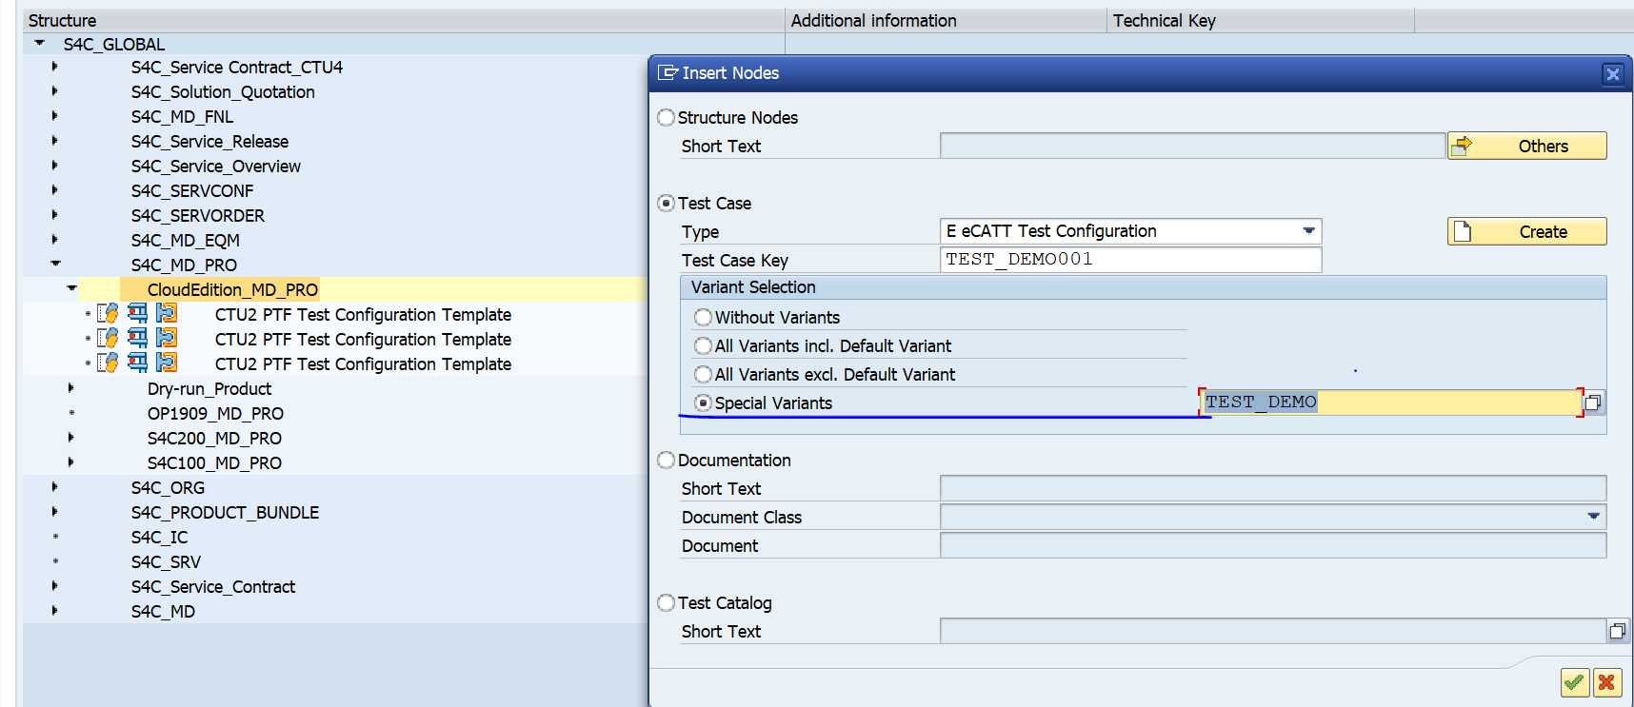
Task: Collapse S4C_MD_PRO node
Action: (x=55, y=264)
